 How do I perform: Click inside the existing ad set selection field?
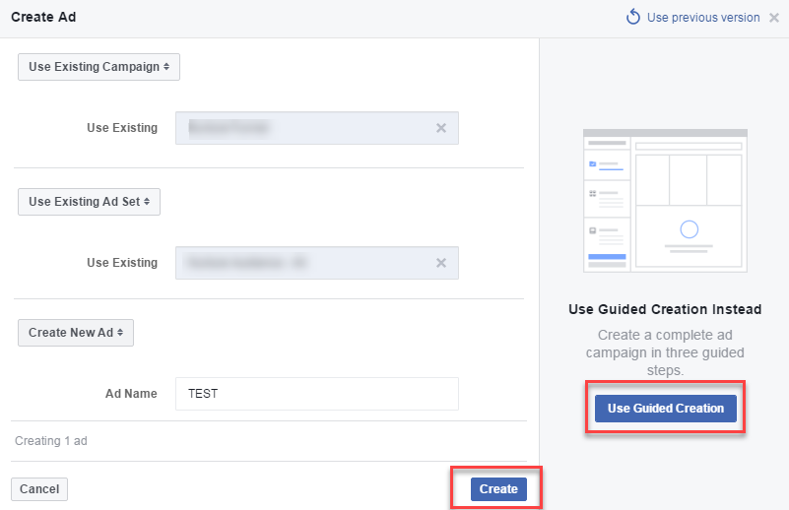(303, 263)
